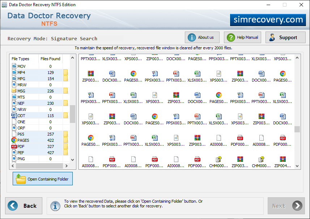The height and width of the screenshot is (219, 310).
Task: Go Back to disk selection
Action: coord(24,206)
